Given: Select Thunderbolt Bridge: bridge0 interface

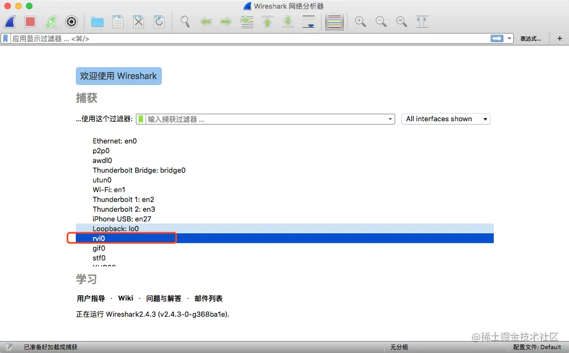Looking at the screenshot, I should (139, 170).
